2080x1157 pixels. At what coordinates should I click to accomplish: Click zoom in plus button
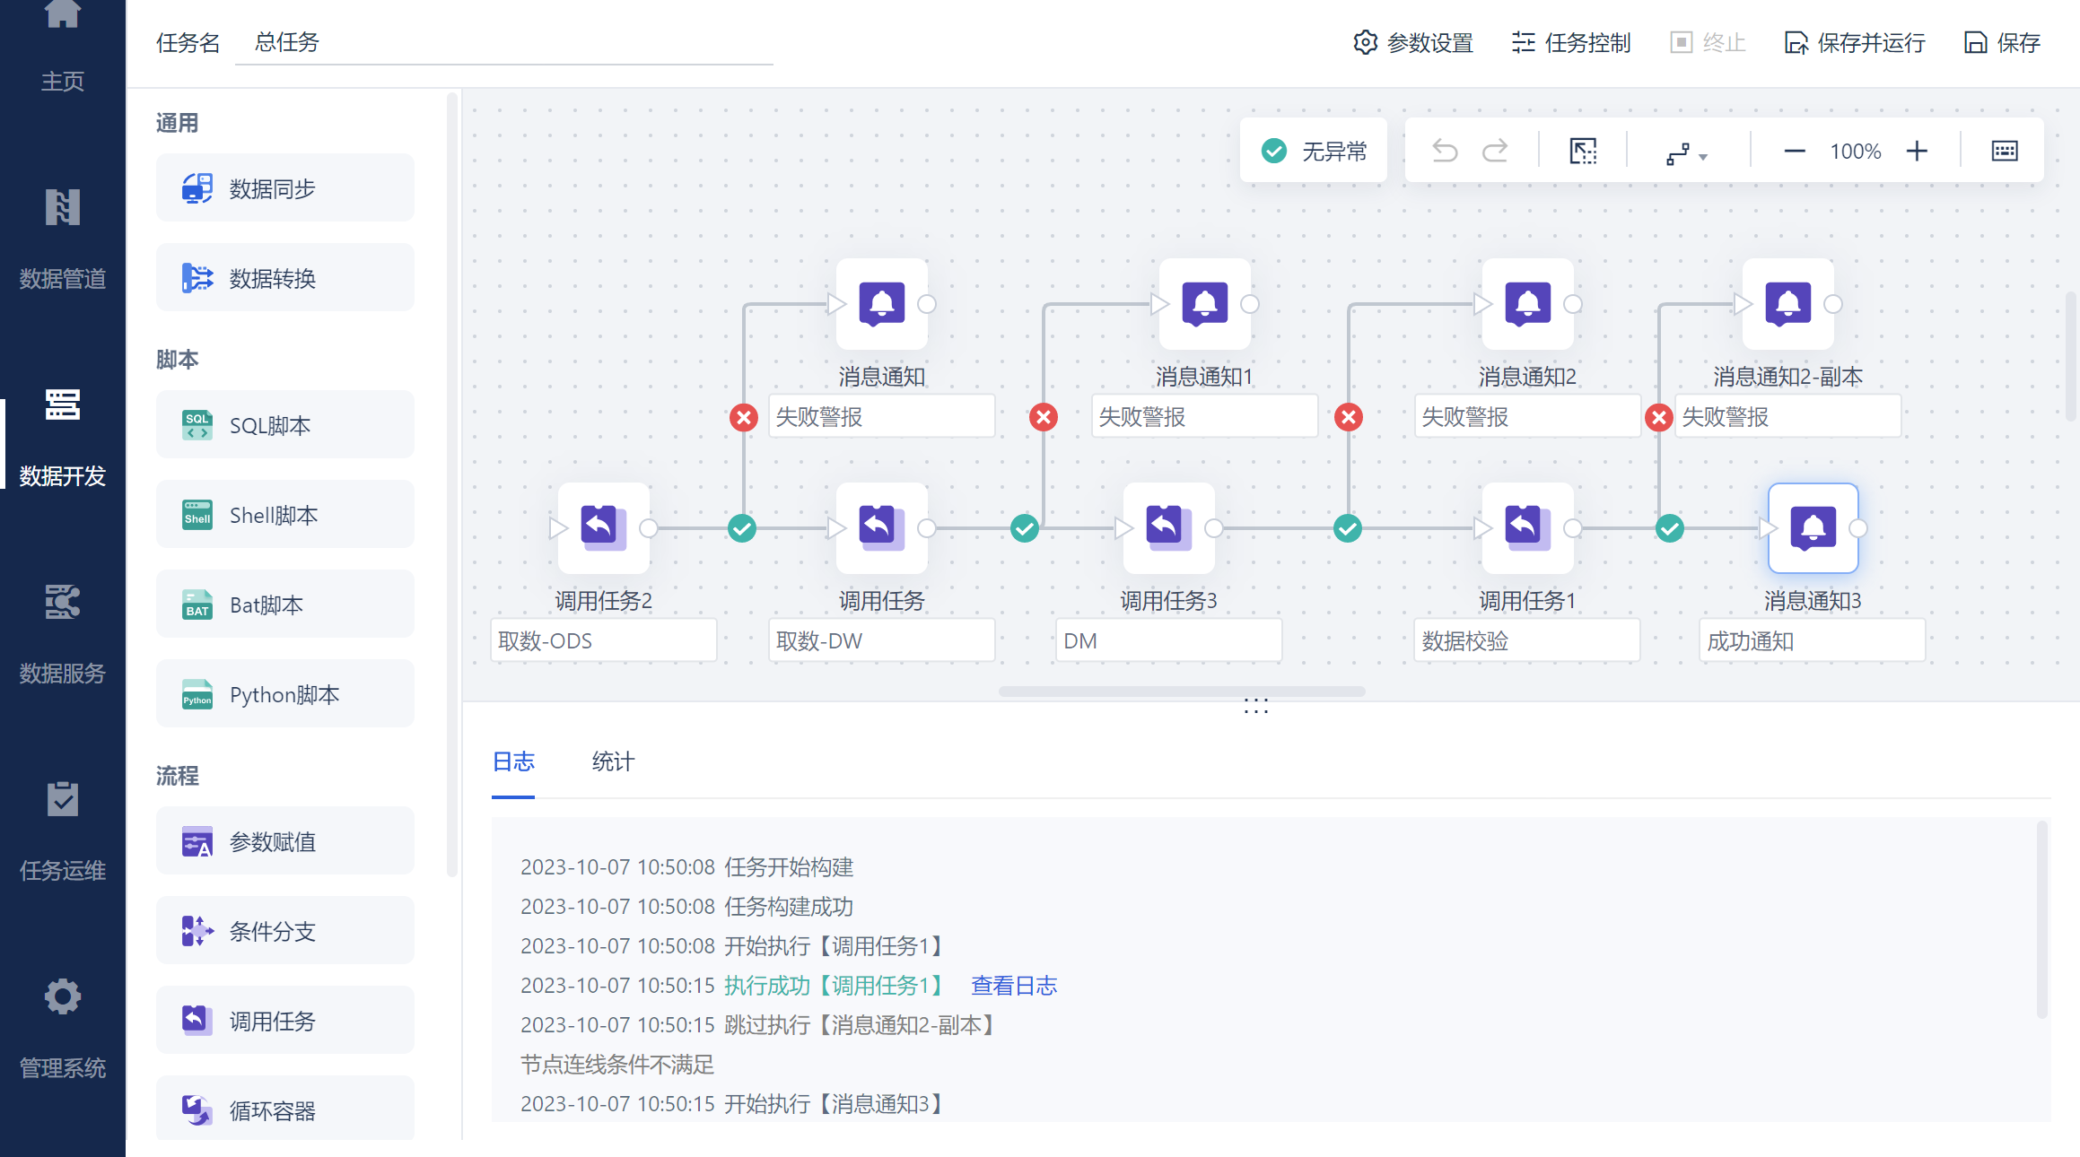click(x=1917, y=151)
